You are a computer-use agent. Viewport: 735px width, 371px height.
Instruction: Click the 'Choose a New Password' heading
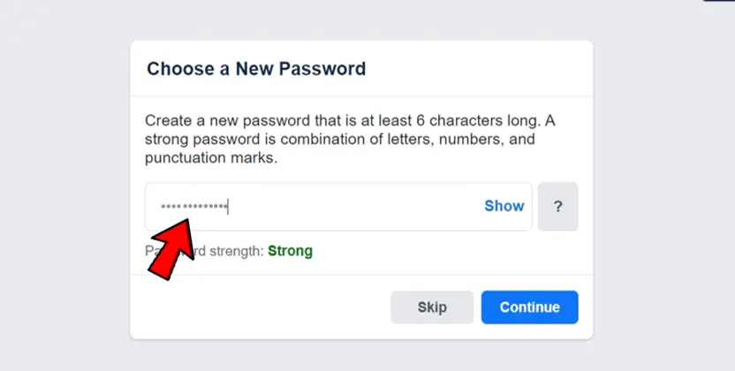tap(256, 69)
